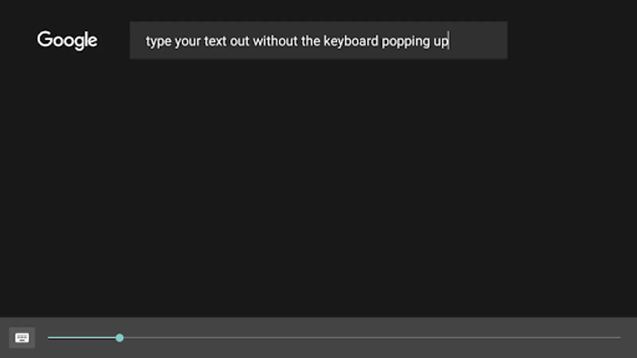Click the far right end of slider track
The width and height of the screenshot is (637, 358).
click(618, 338)
